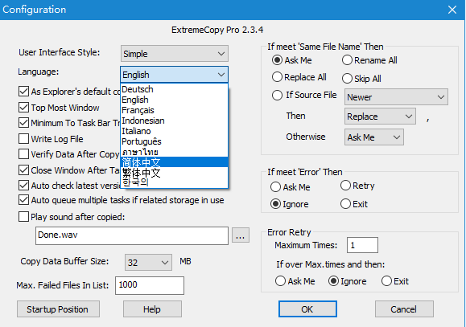Screen dimensions: 466x327
Task: Select If Source File radio button
Action: click(x=277, y=95)
